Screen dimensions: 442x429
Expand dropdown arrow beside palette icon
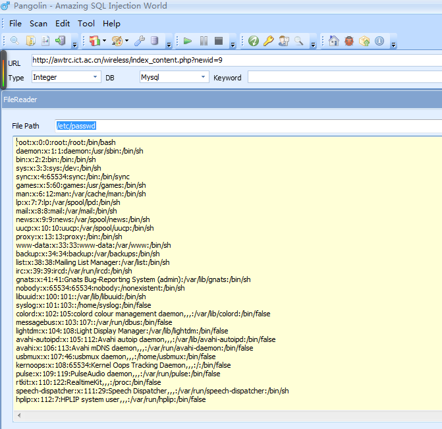[127, 41]
